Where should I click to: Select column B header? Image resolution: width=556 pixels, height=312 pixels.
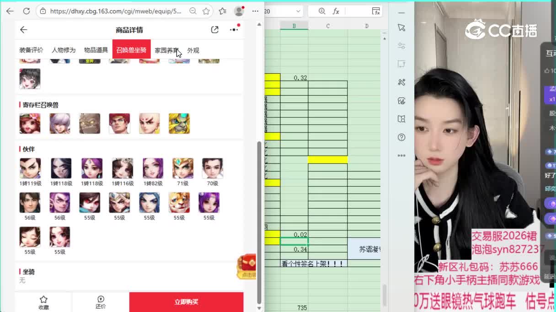pos(294,26)
